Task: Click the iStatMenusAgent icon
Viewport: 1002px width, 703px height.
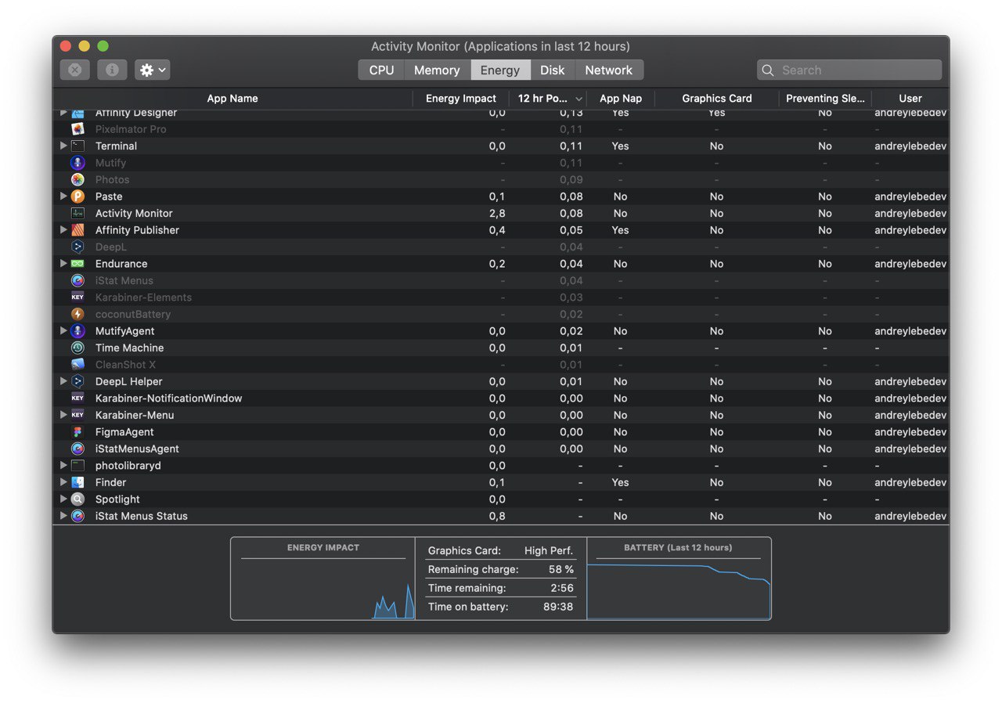Action: point(77,449)
